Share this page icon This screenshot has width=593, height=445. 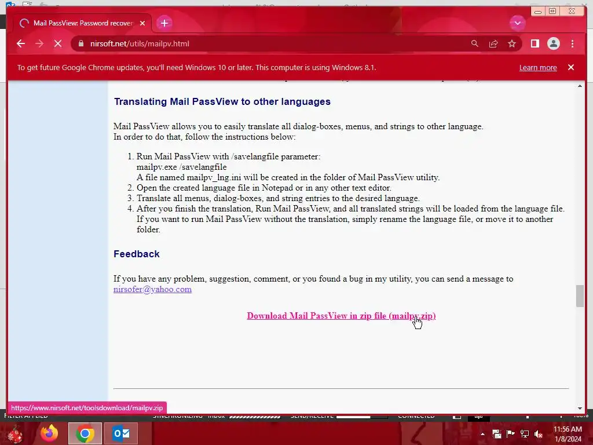click(x=493, y=43)
